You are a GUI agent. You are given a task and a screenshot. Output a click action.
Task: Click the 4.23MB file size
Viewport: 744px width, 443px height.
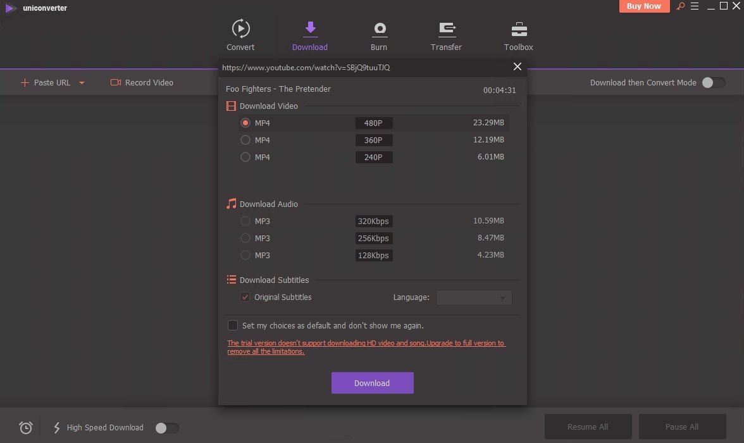pos(491,255)
